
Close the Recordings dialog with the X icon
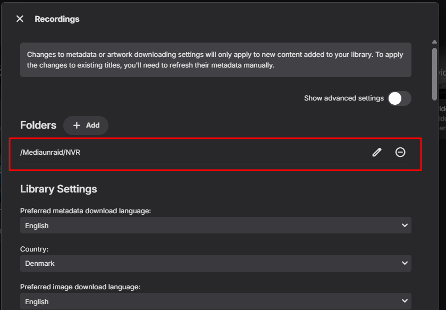point(20,19)
